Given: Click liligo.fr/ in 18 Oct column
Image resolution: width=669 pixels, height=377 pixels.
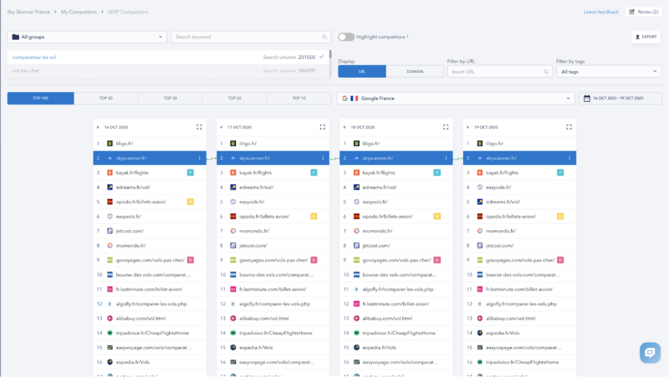Looking at the screenshot, I should point(371,143).
